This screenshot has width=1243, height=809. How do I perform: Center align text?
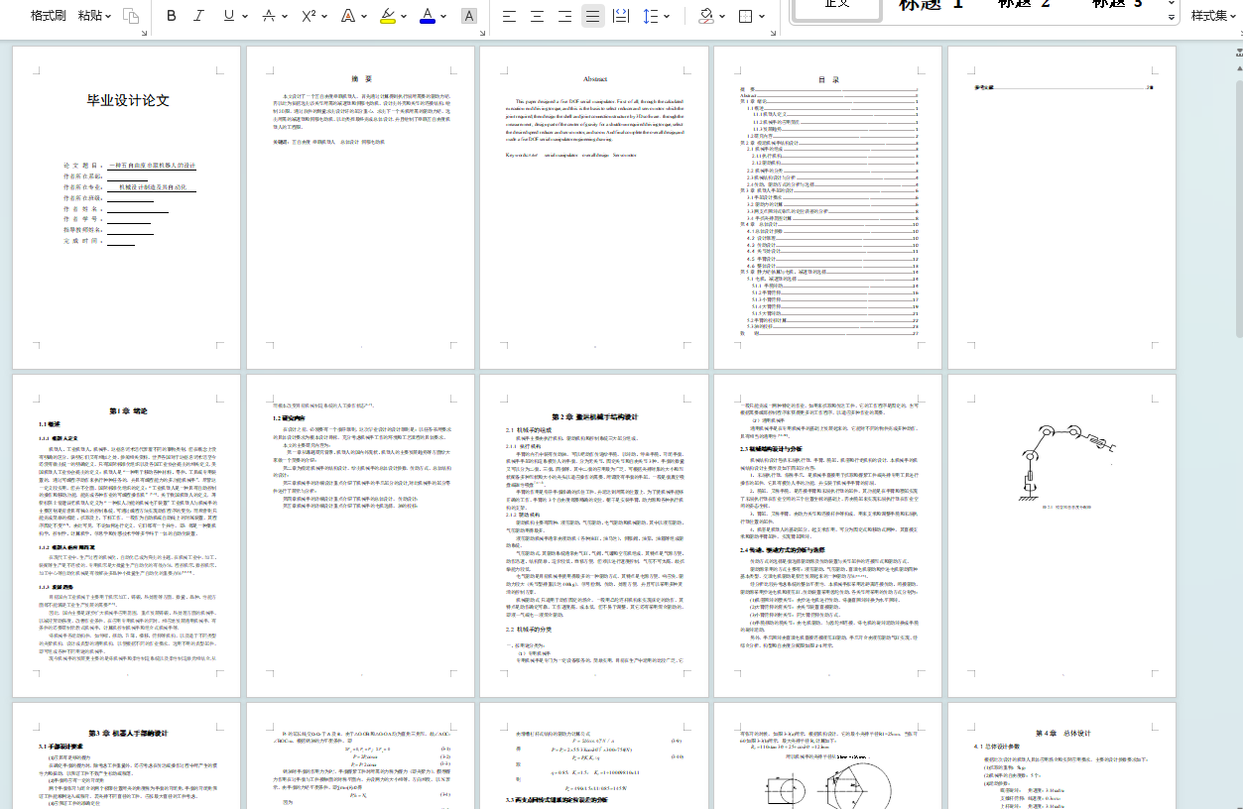537,16
